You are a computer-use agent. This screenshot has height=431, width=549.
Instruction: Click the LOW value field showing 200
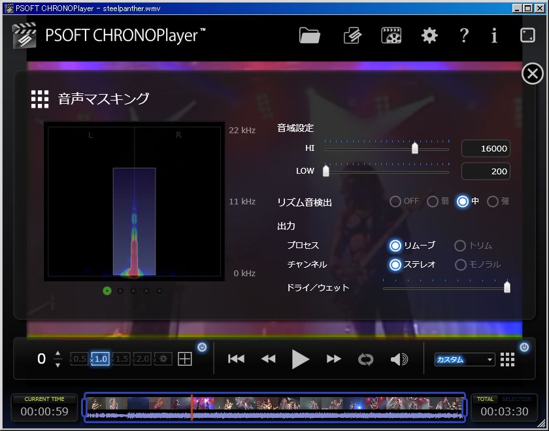[486, 171]
